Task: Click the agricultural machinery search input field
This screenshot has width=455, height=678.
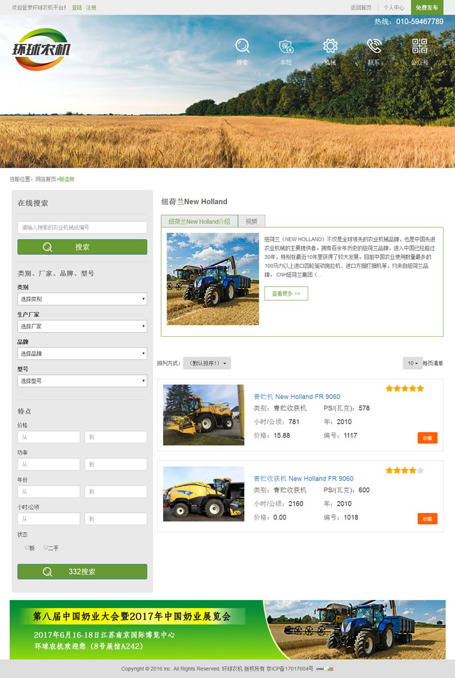Action: pos(82,228)
